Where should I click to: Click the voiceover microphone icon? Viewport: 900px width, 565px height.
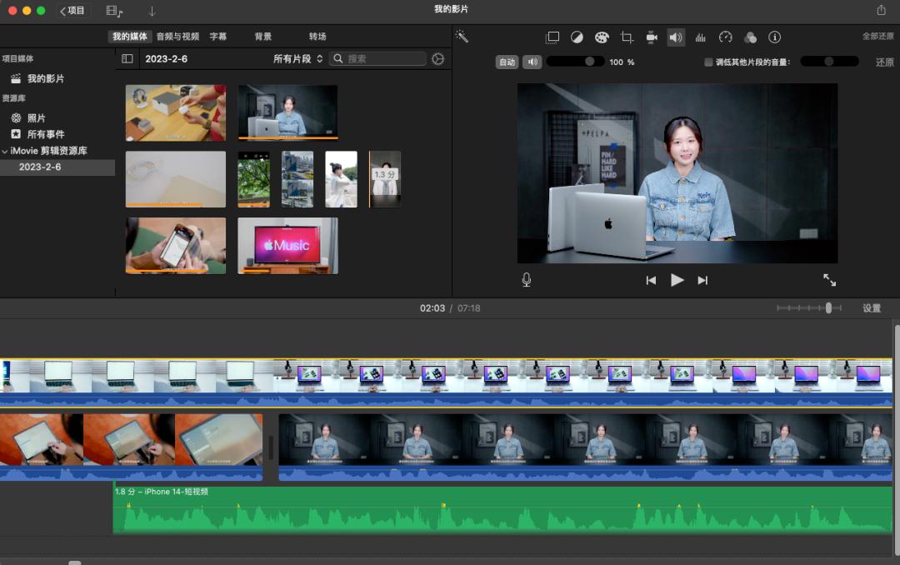coord(527,280)
